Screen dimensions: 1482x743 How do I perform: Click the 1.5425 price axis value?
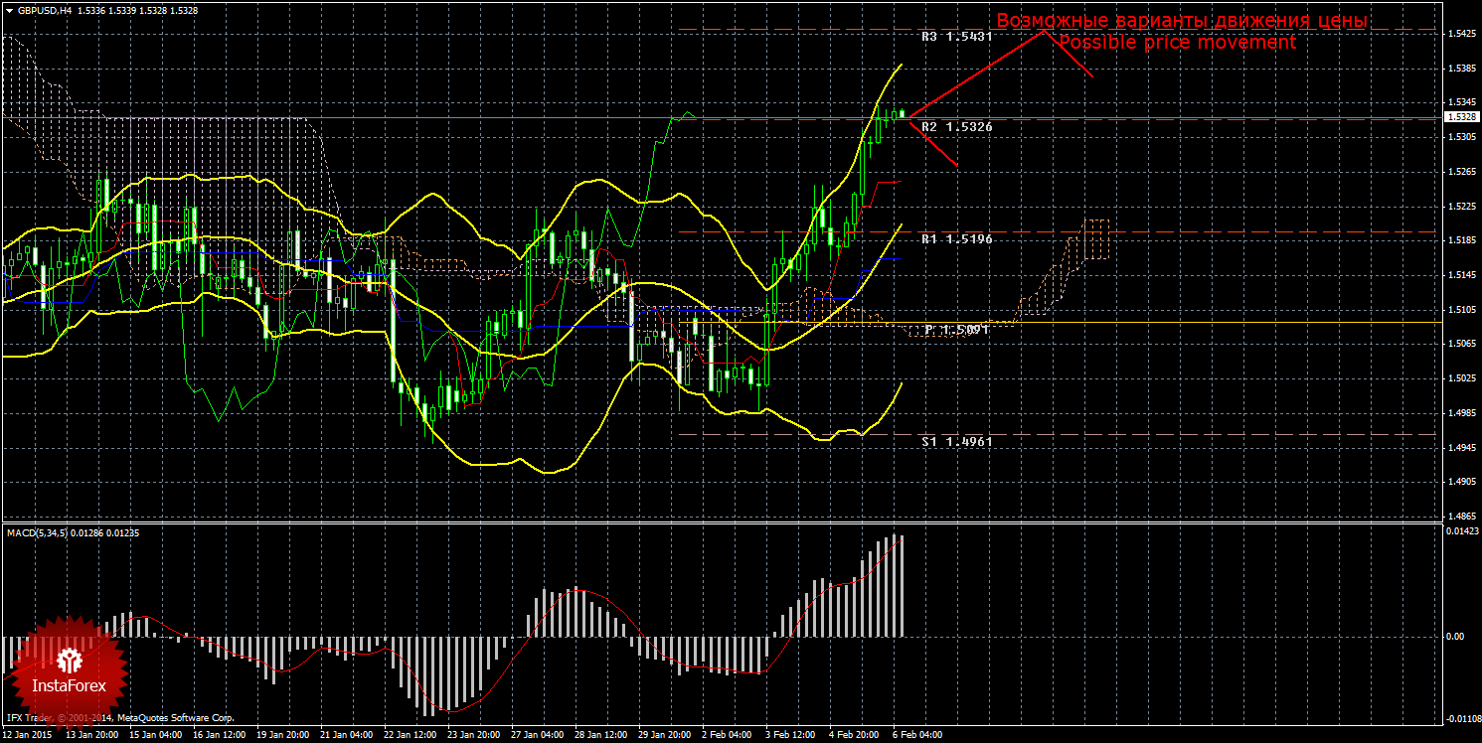tap(1462, 34)
